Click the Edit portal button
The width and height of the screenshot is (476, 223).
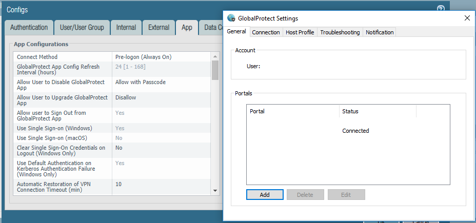346,195
